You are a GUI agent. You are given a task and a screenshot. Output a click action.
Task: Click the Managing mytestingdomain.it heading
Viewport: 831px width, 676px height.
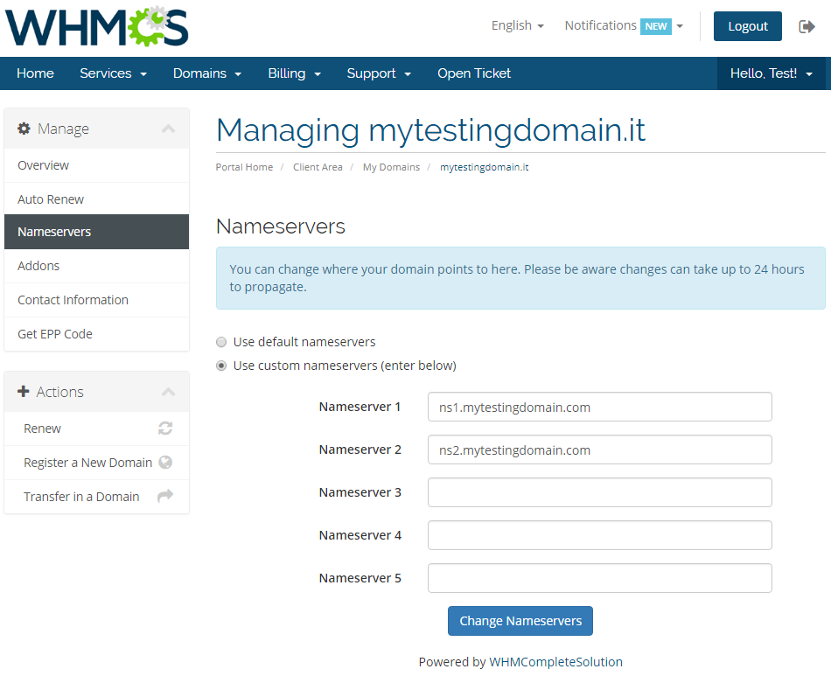(430, 129)
